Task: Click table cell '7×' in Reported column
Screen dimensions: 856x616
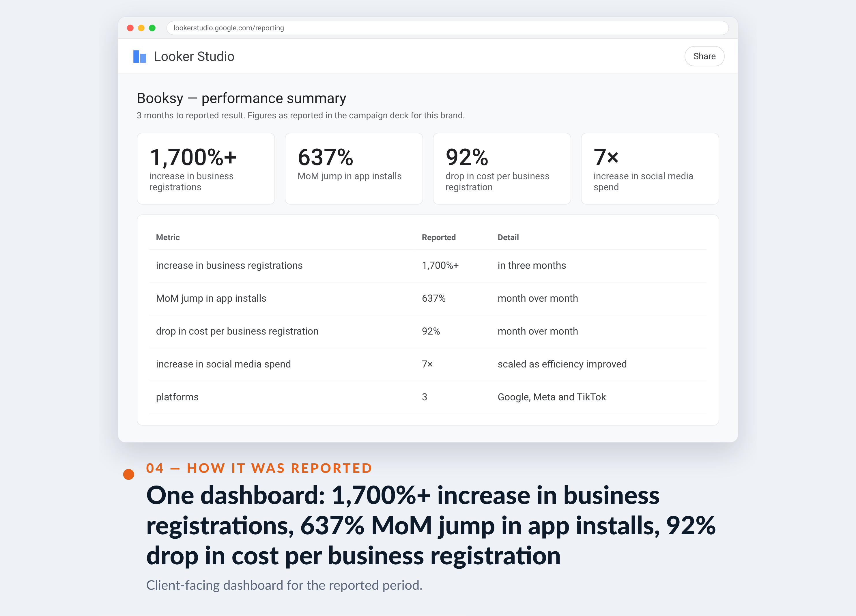Action: 427,364
